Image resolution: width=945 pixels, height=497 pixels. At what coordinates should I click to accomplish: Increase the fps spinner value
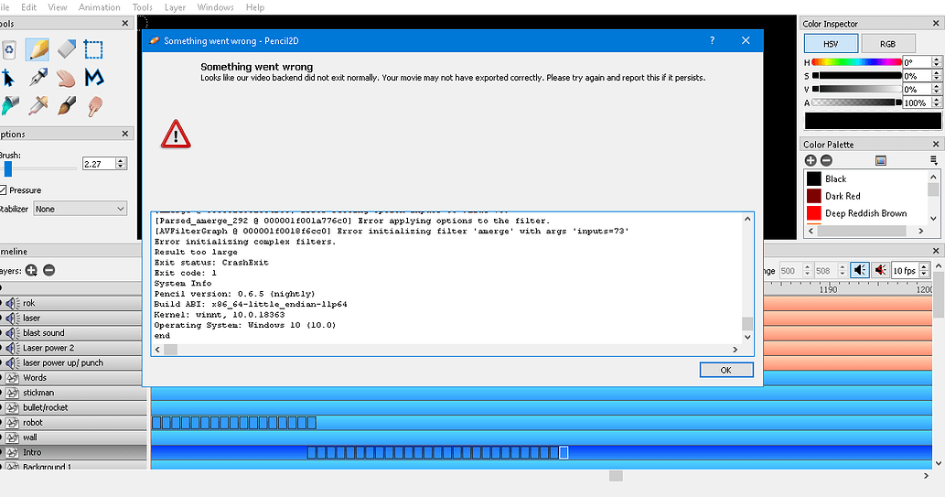925,267
